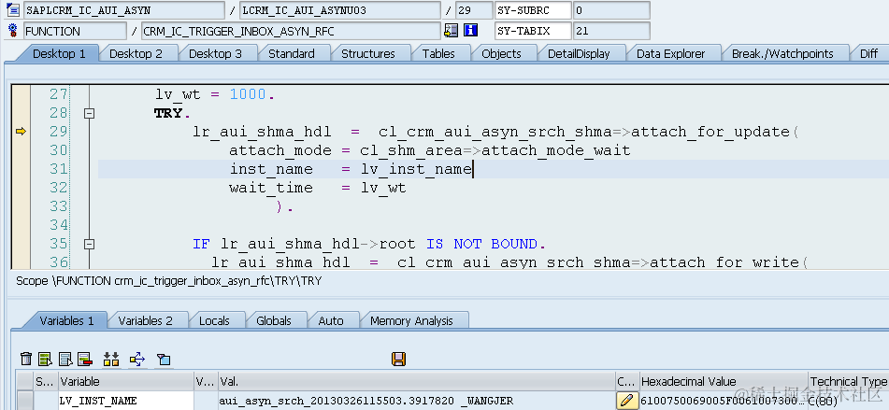Select the Globals tab
Viewport: 889px width, 410px height.
(274, 320)
